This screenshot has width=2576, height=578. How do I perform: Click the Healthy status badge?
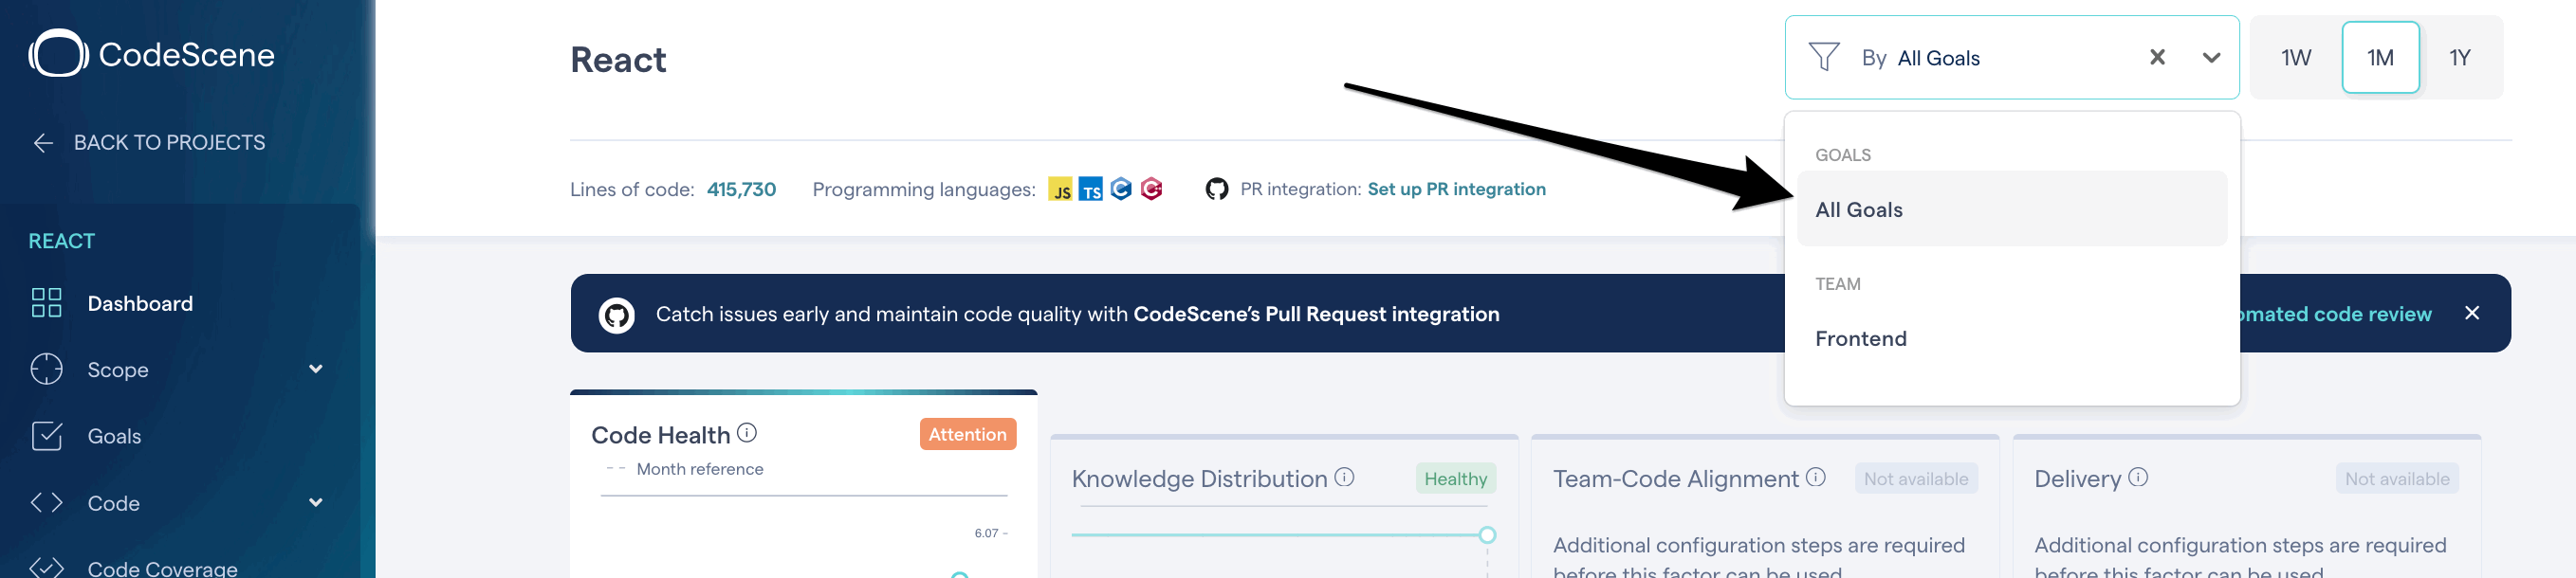1455,479
